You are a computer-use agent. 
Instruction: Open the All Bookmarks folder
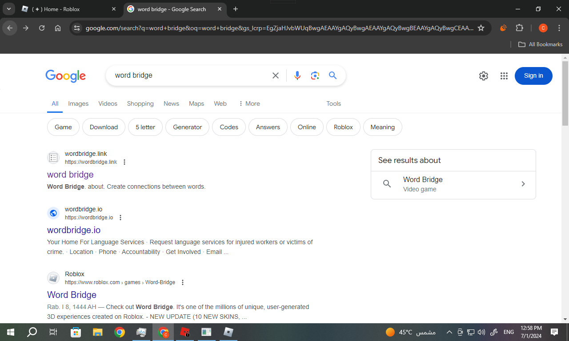(x=541, y=44)
